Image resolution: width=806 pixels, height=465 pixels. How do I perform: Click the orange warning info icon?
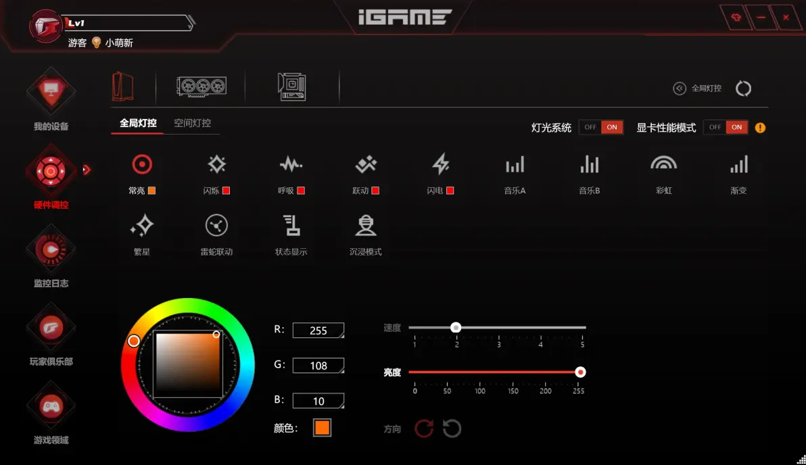click(760, 128)
